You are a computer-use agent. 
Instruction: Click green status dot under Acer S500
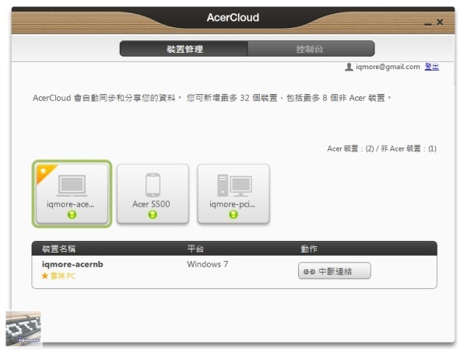[x=153, y=214]
